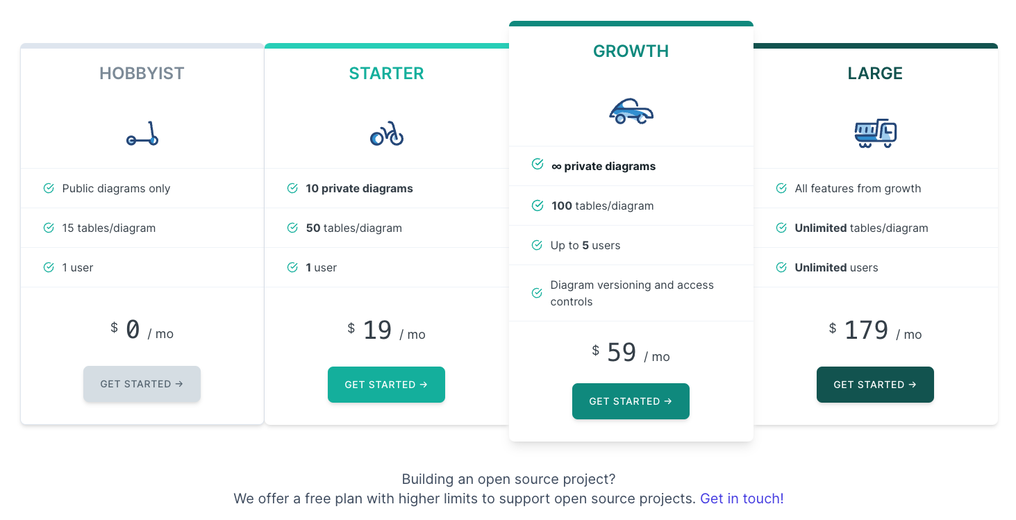The width and height of the screenshot is (1016, 520).
Task: Click checkmark next to Unlimited users
Action: tap(781, 267)
